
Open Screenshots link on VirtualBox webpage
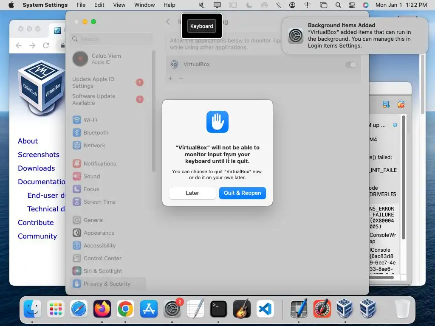[x=39, y=155]
